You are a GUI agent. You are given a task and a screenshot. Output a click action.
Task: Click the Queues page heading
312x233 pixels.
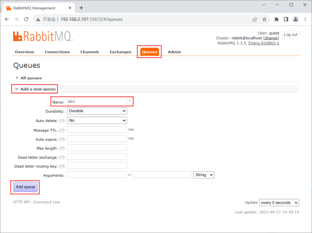pos(27,65)
